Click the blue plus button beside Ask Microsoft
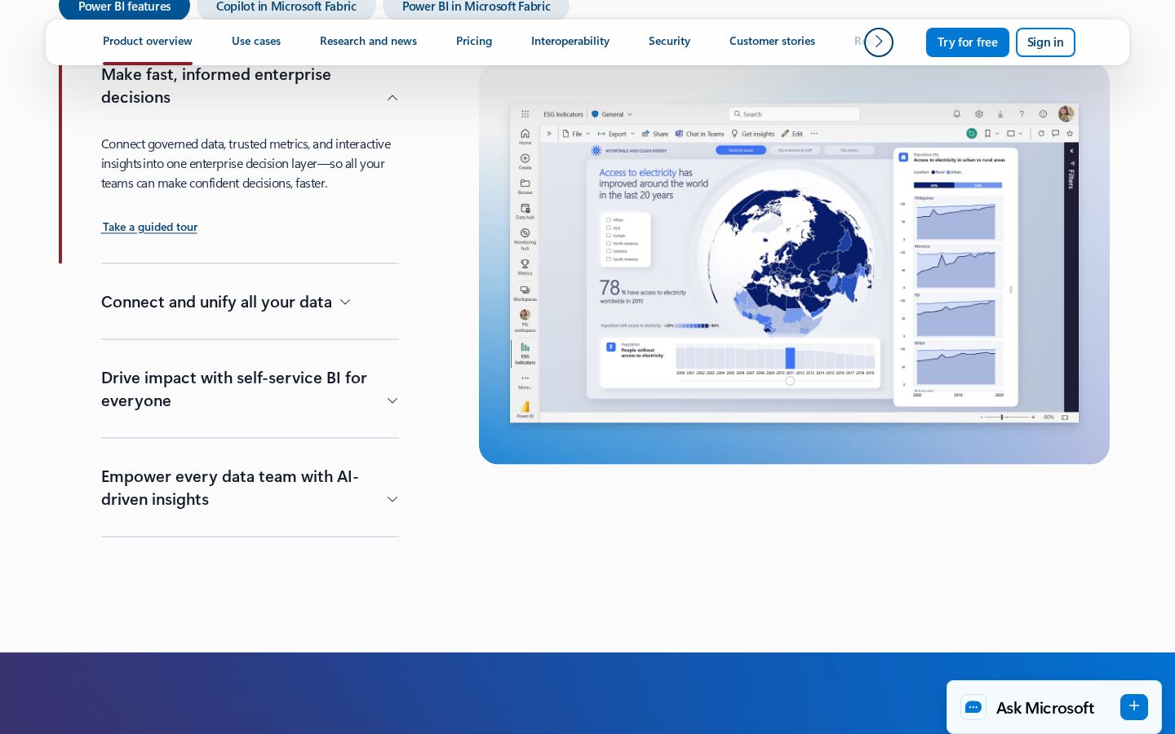The image size is (1175, 734). coord(1134,707)
